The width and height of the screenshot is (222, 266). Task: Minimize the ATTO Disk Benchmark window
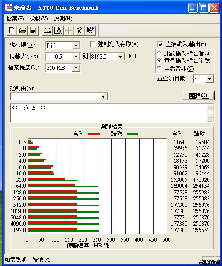(193, 8)
